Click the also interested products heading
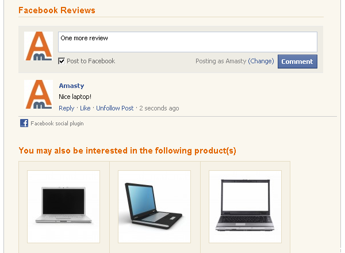This screenshot has width=345, height=253. pyautogui.click(x=128, y=151)
